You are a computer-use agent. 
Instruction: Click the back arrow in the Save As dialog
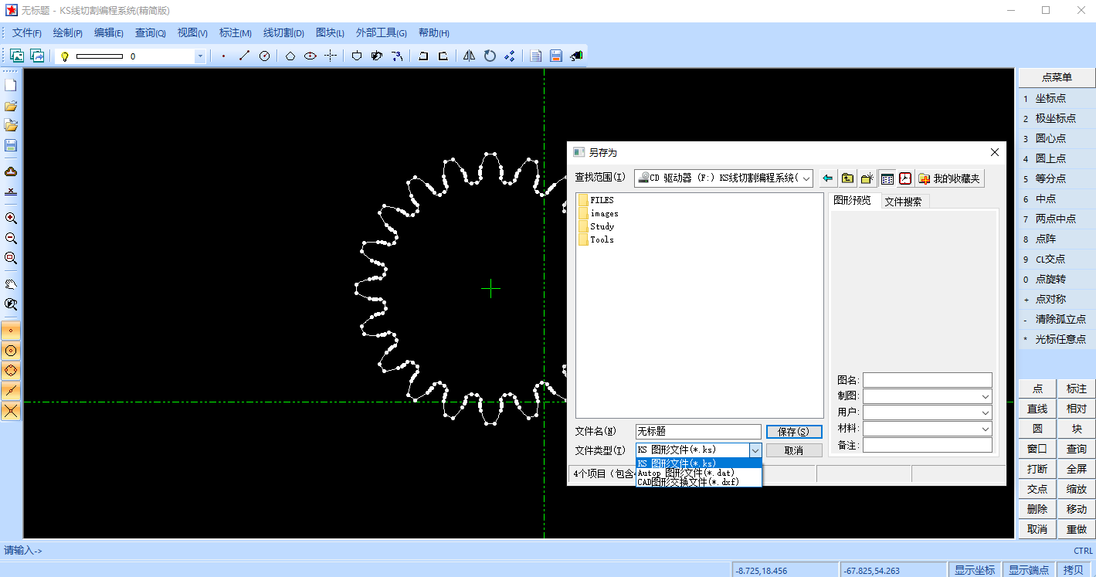827,178
